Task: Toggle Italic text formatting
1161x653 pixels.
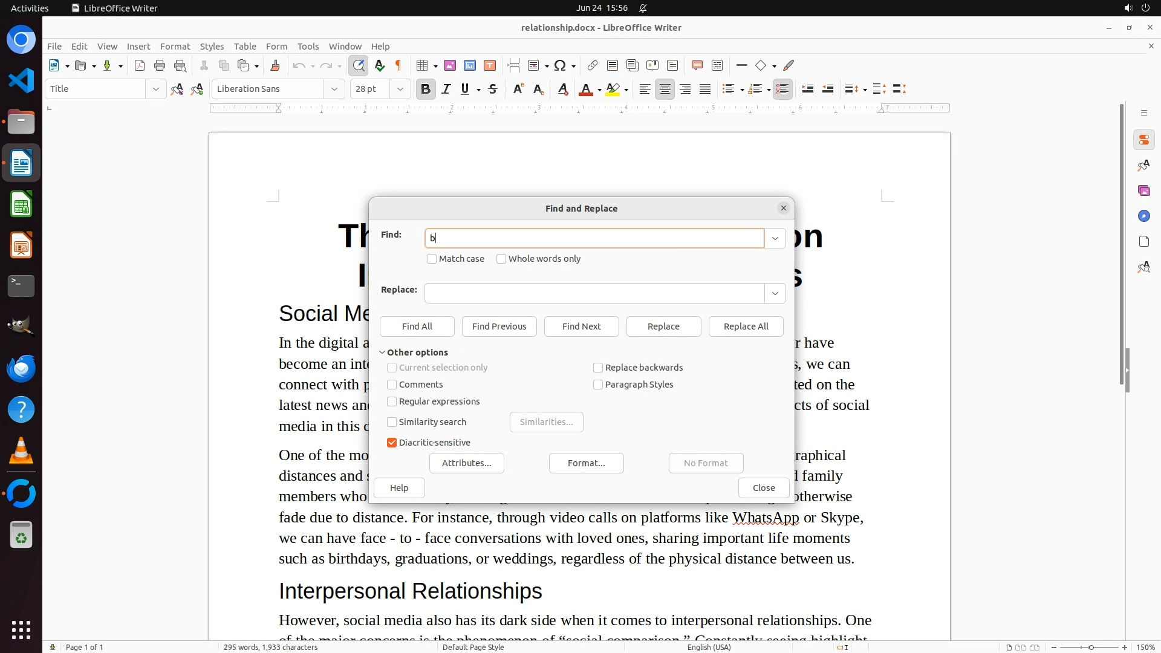Action: point(446,89)
